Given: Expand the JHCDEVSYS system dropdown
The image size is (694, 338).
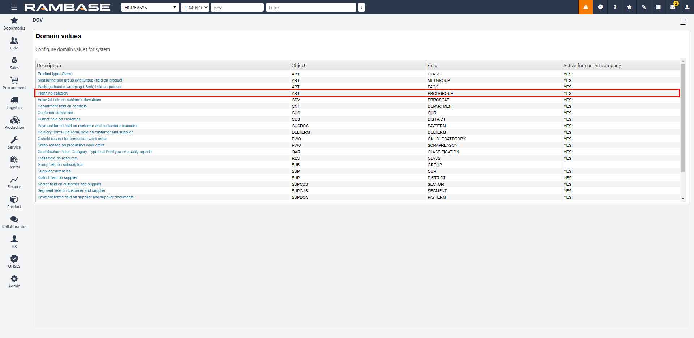Looking at the screenshot, I should tap(150, 7).
